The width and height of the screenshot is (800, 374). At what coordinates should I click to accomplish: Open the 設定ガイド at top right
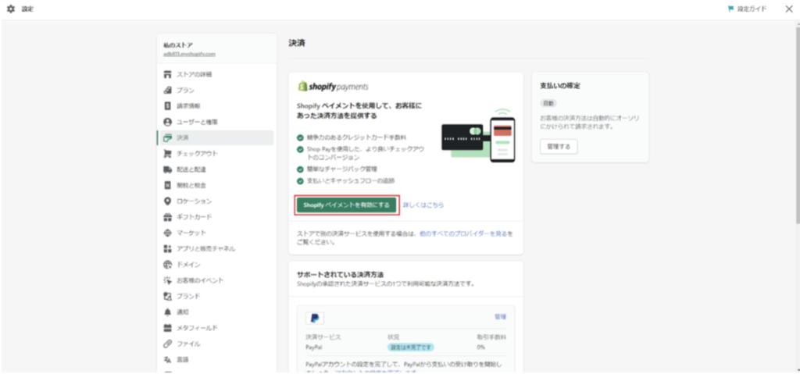[746, 9]
